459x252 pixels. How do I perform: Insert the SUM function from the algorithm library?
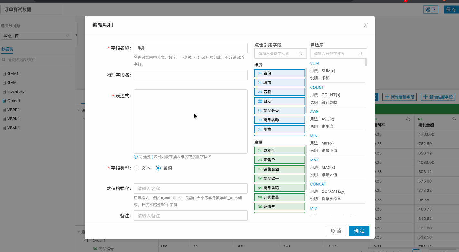314,63
